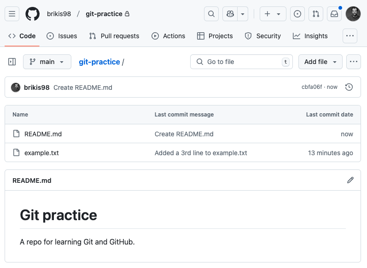View commit history clock icon
The image size is (367, 268).
349,87
